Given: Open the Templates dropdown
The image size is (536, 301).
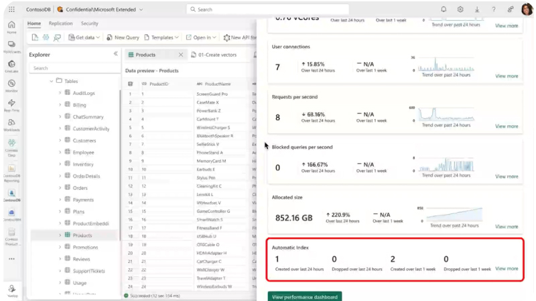Looking at the screenshot, I should [x=161, y=37].
